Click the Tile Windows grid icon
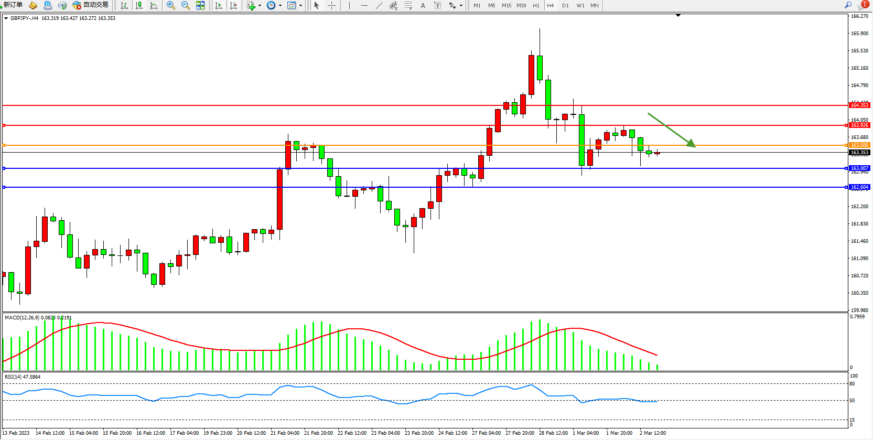873x440 pixels. pyautogui.click(x=200, y=5)
